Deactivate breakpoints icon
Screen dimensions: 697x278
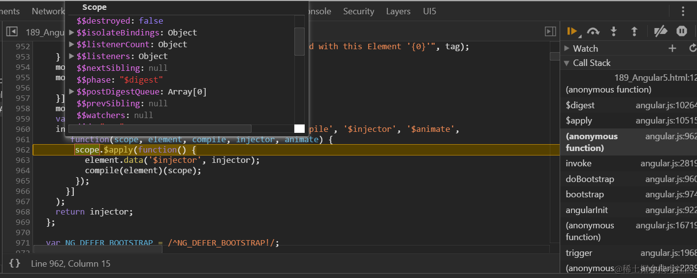click(660, 31)
